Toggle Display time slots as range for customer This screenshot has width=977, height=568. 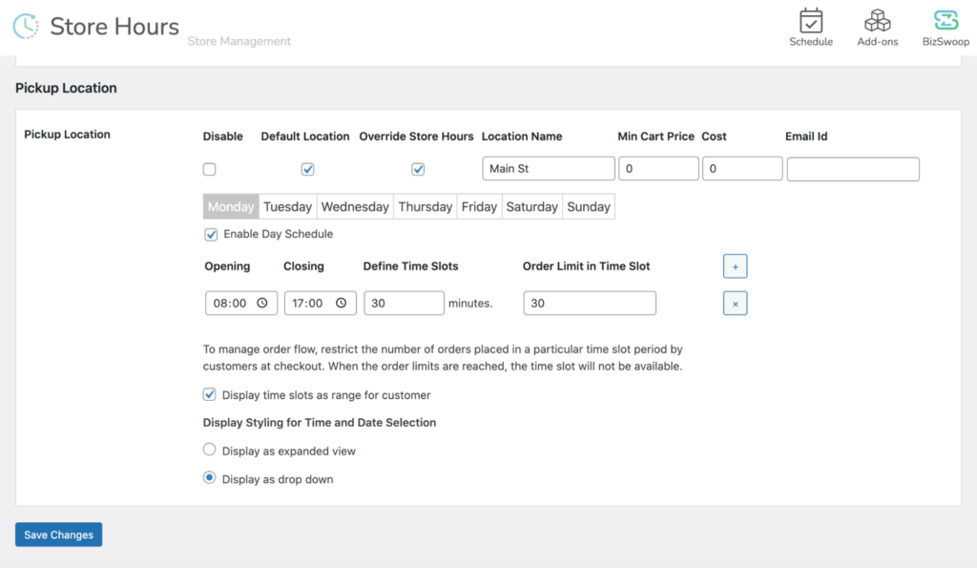pos(209,394)
